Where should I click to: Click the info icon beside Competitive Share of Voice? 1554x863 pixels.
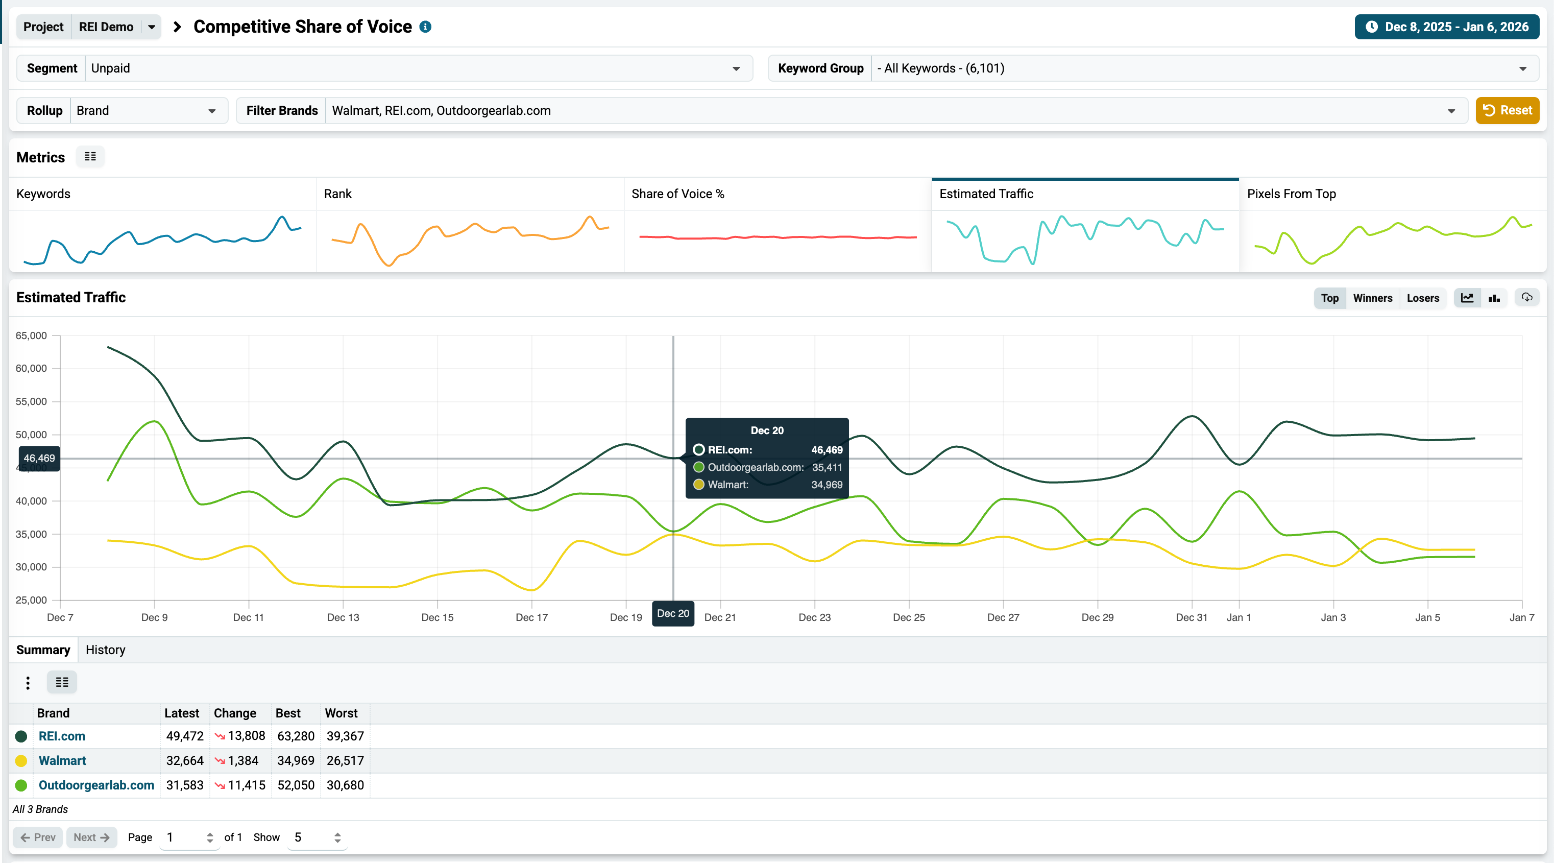point(425,27)
